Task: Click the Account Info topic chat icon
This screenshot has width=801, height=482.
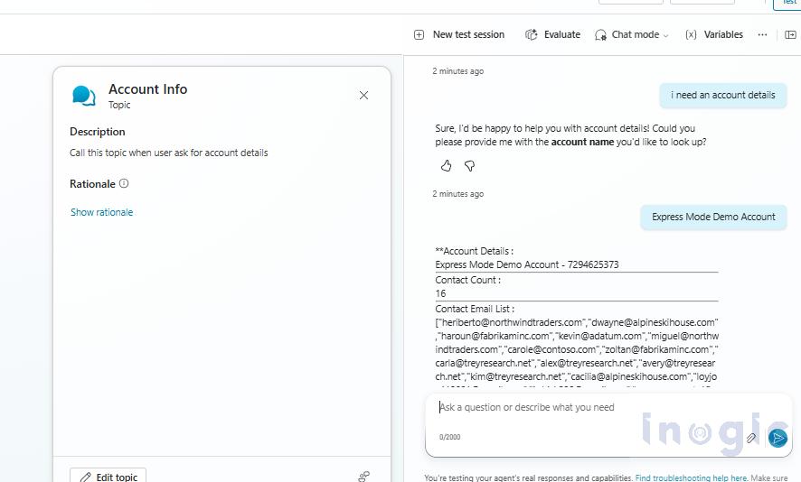Action: coord(84,96)
